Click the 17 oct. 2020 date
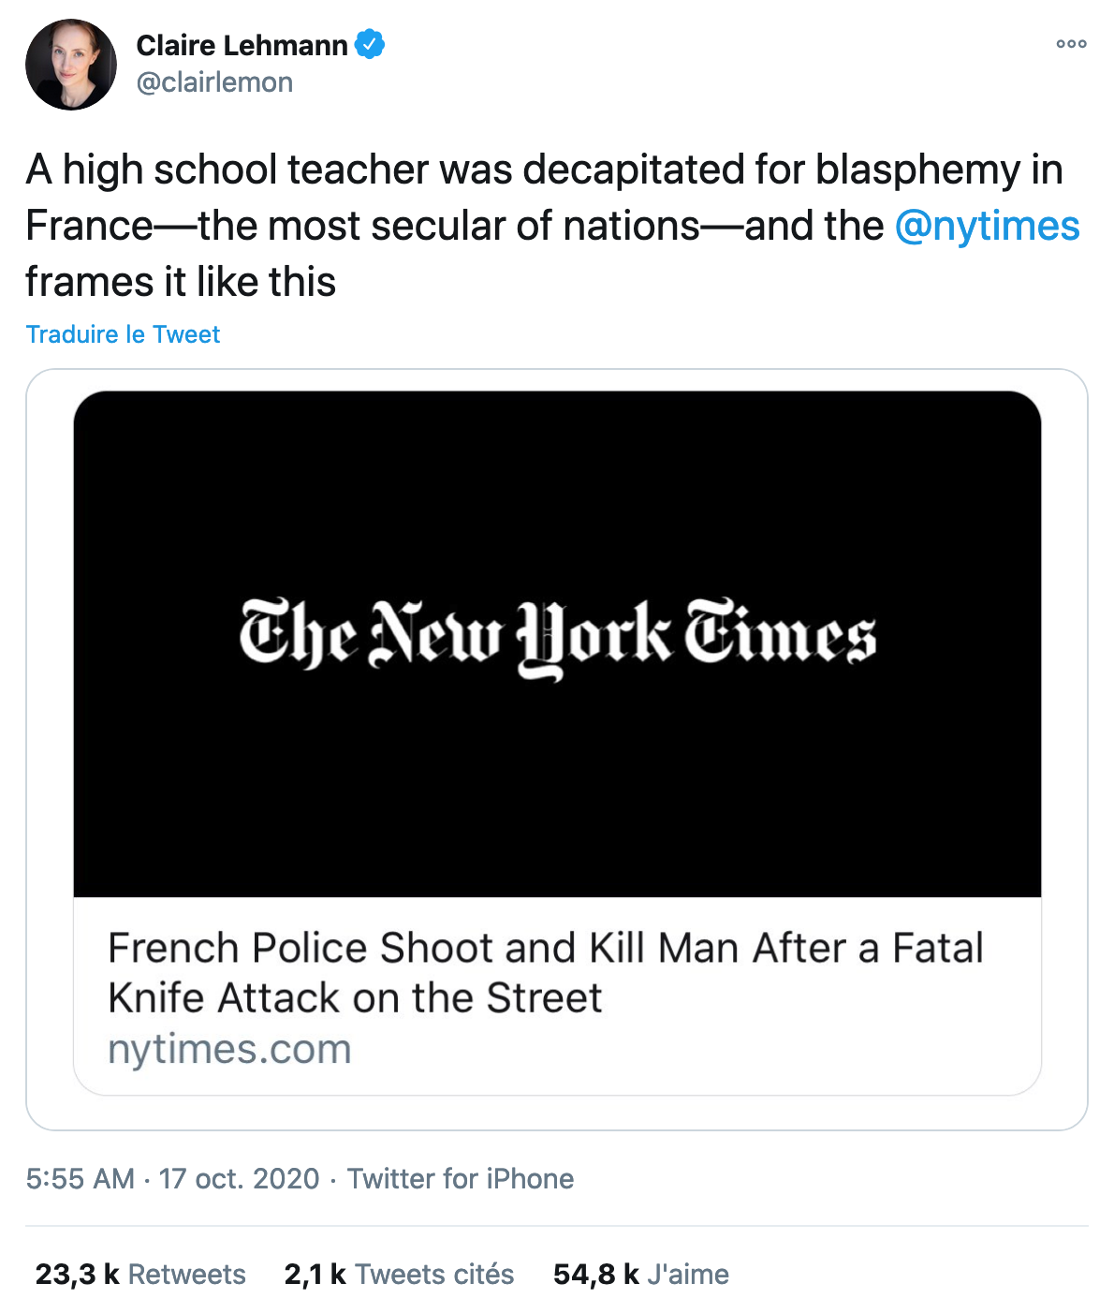 pyautogui.click(x=239, y=1178)
